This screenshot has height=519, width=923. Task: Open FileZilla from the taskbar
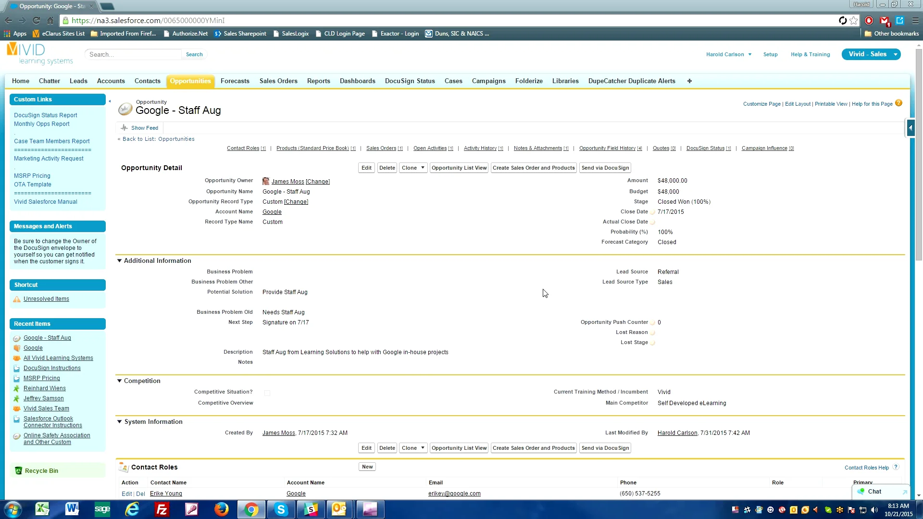[x=162, y=509]
